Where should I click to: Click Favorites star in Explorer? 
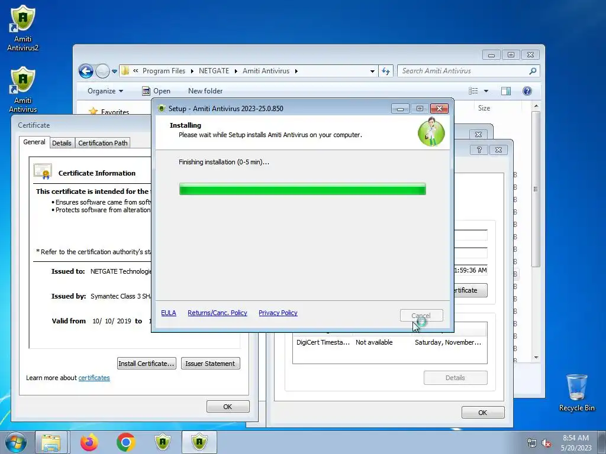[x=93, y=112]
